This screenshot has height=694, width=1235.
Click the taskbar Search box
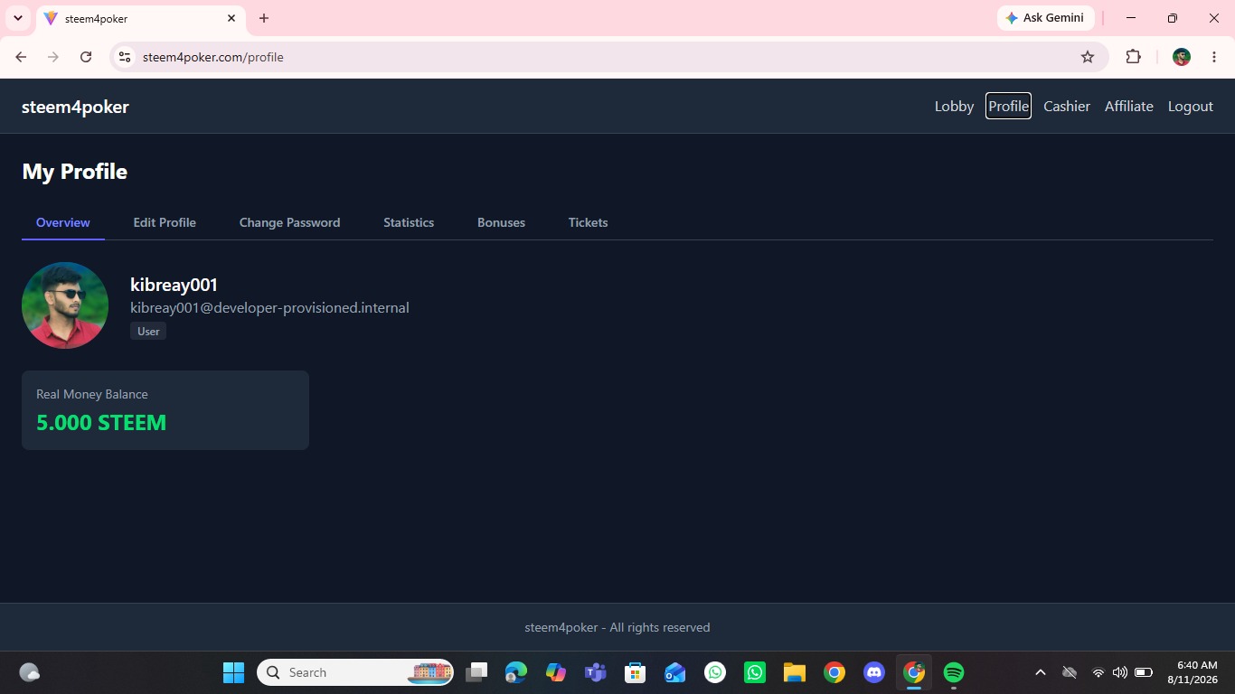click(355, 672)
